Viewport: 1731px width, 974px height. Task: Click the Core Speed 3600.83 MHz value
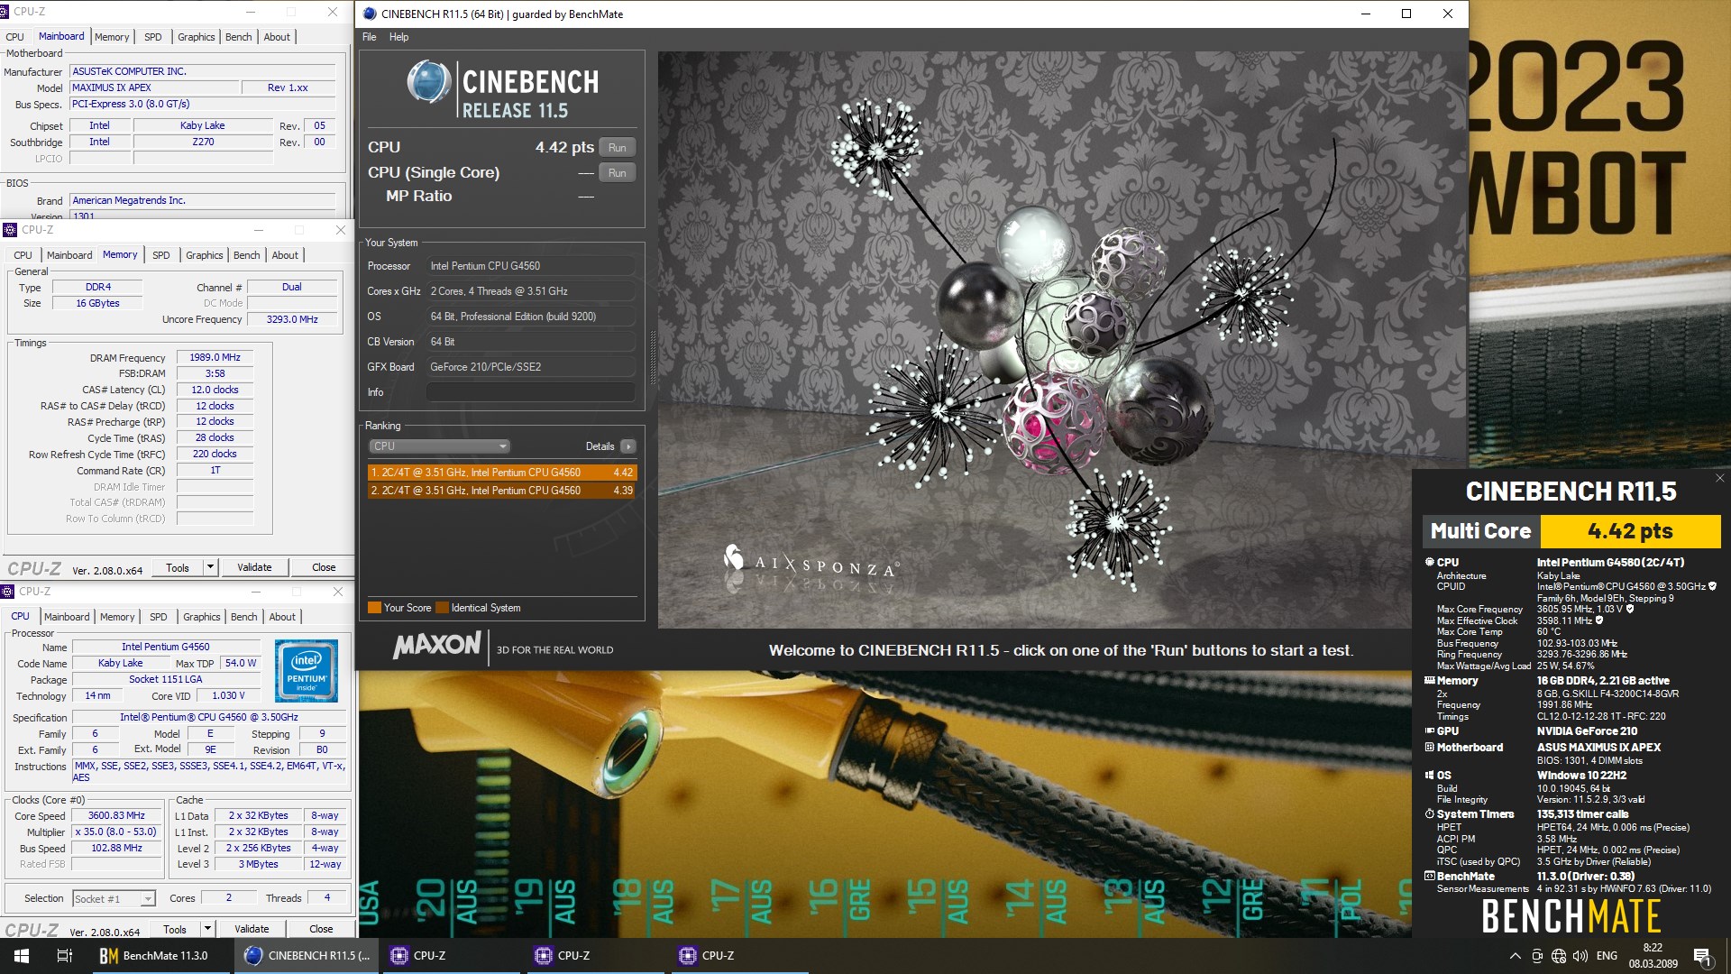tap(116, 815)
